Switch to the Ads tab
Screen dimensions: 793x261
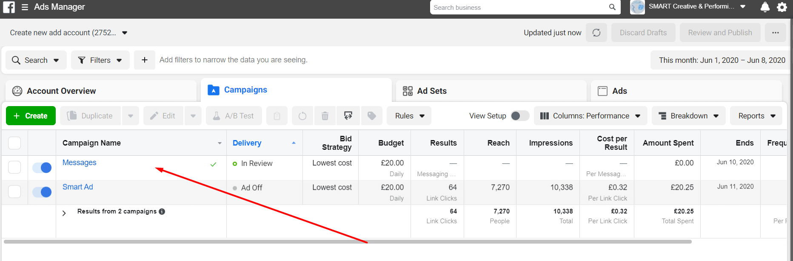point(686,91)
